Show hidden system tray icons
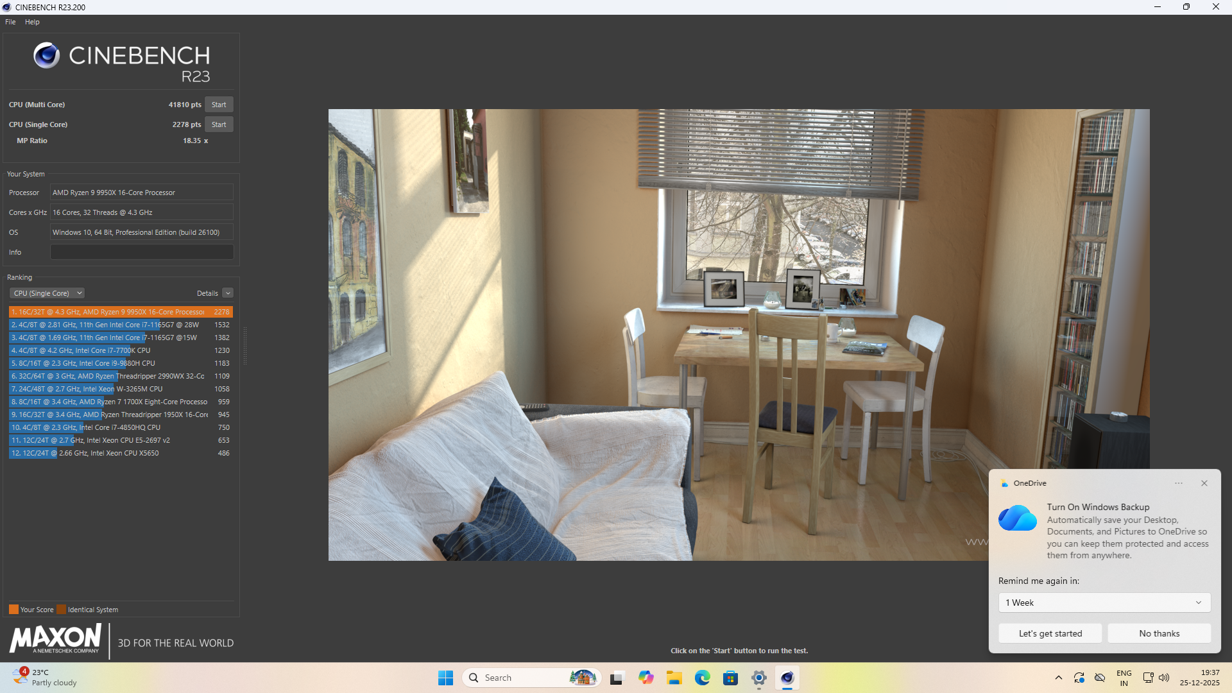The height and width of the screenshot is (693, 1232). pyautogui.click(x=1058, y=678)
